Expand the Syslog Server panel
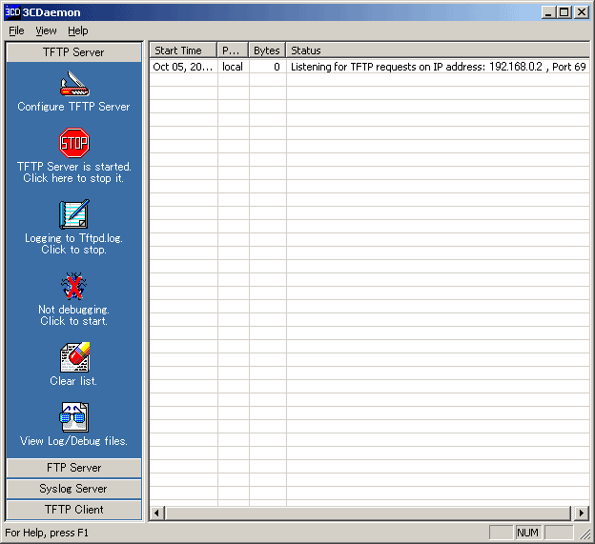595x544 pixels. pyautogui.click(x=74, y=489)
